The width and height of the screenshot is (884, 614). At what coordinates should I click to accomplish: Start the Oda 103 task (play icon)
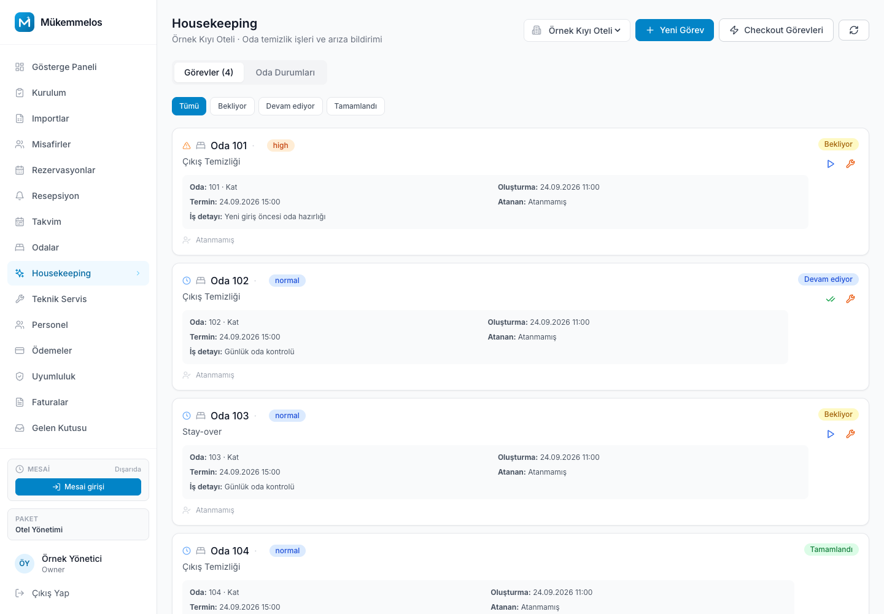pyautogui.click(x=831, y=434)
